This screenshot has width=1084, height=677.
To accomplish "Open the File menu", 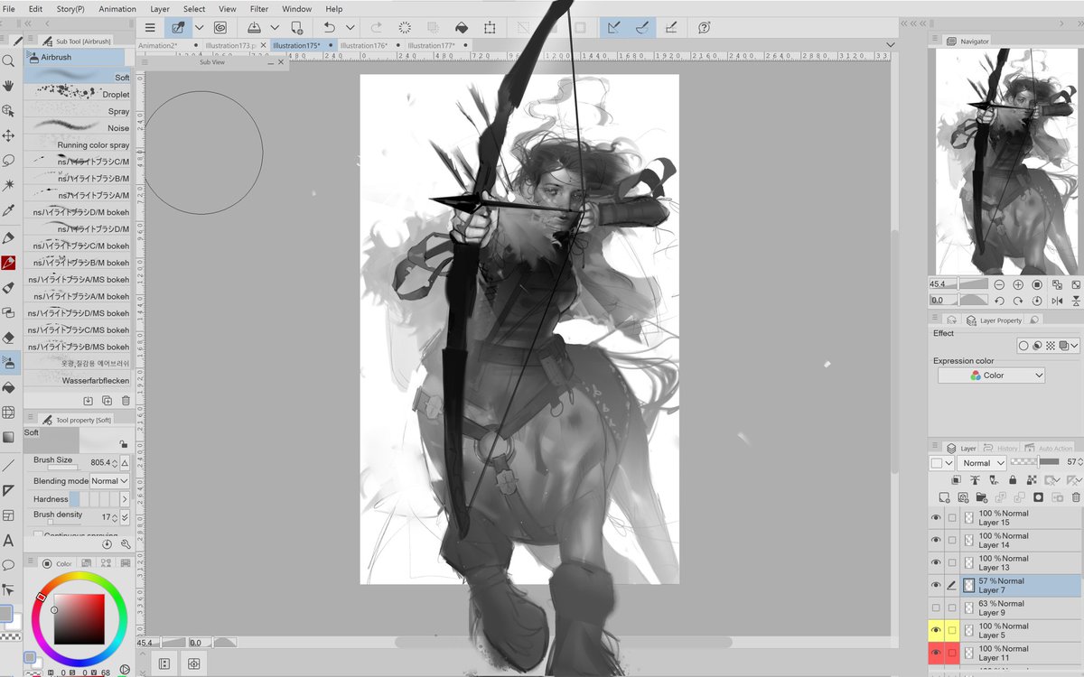I will [x=9, y=9].
